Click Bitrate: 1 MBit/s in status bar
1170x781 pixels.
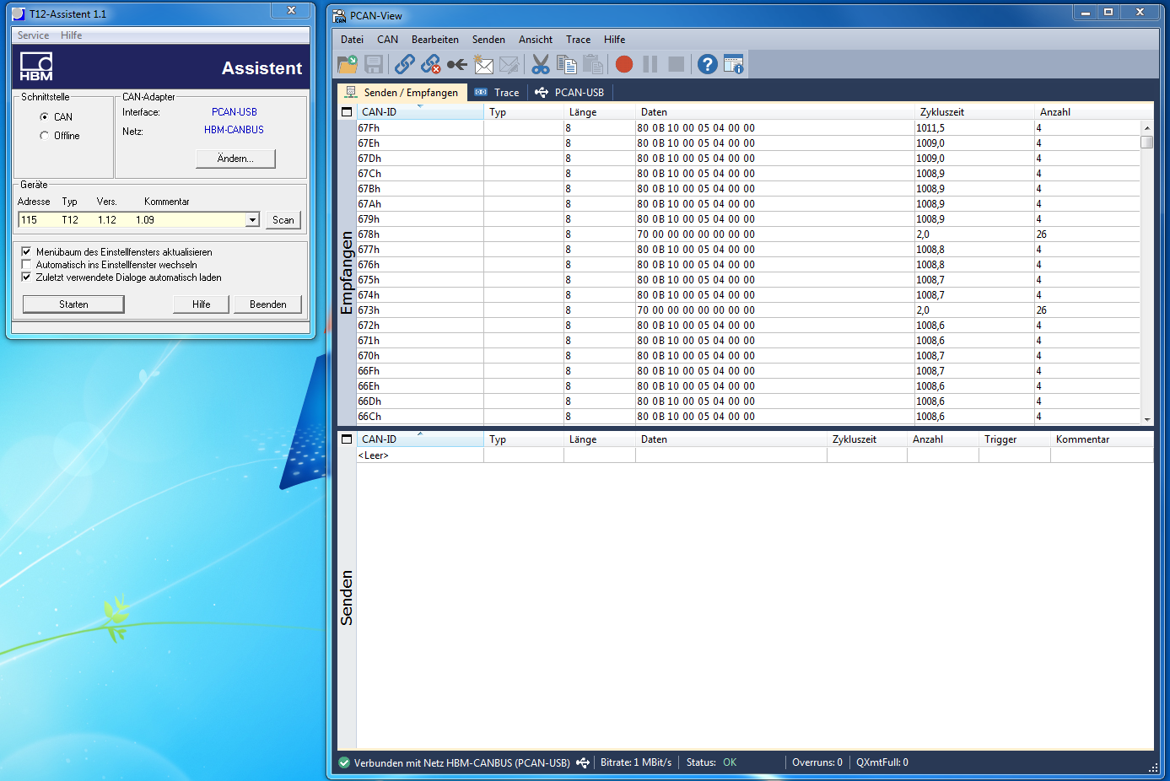(x=636, y=762)
